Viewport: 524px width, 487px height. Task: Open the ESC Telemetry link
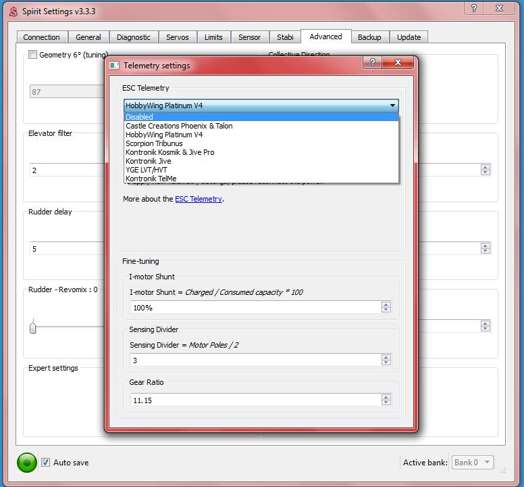198,199
